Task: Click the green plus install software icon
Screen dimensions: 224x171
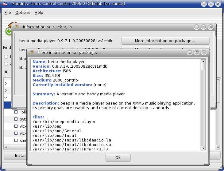Action: pos(8,31)
